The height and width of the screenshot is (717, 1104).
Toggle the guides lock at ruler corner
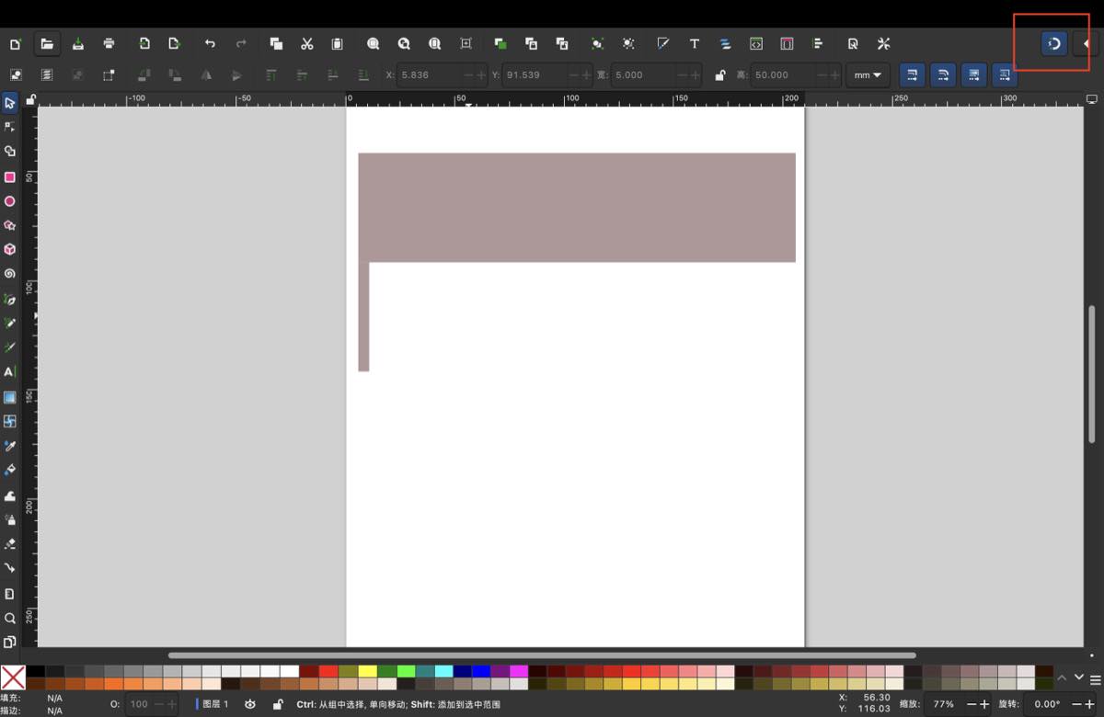(30, 99)
